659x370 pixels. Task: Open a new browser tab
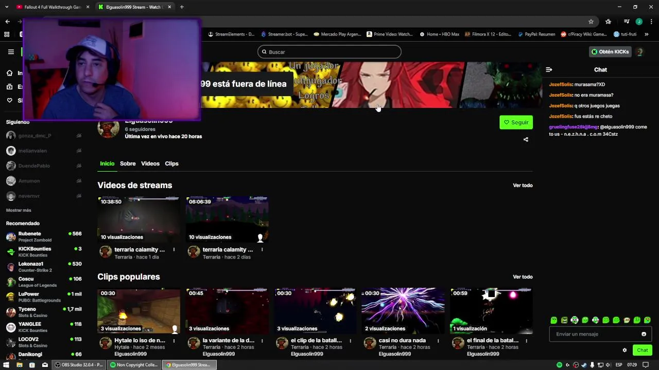(182, 7)
